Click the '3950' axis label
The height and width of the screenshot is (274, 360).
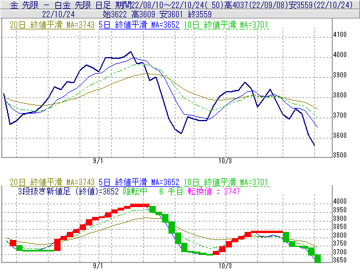click(x=340, y=210)
